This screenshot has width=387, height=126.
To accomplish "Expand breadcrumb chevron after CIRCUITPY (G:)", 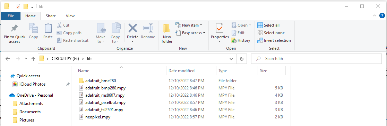I will [x=83, y=59].
